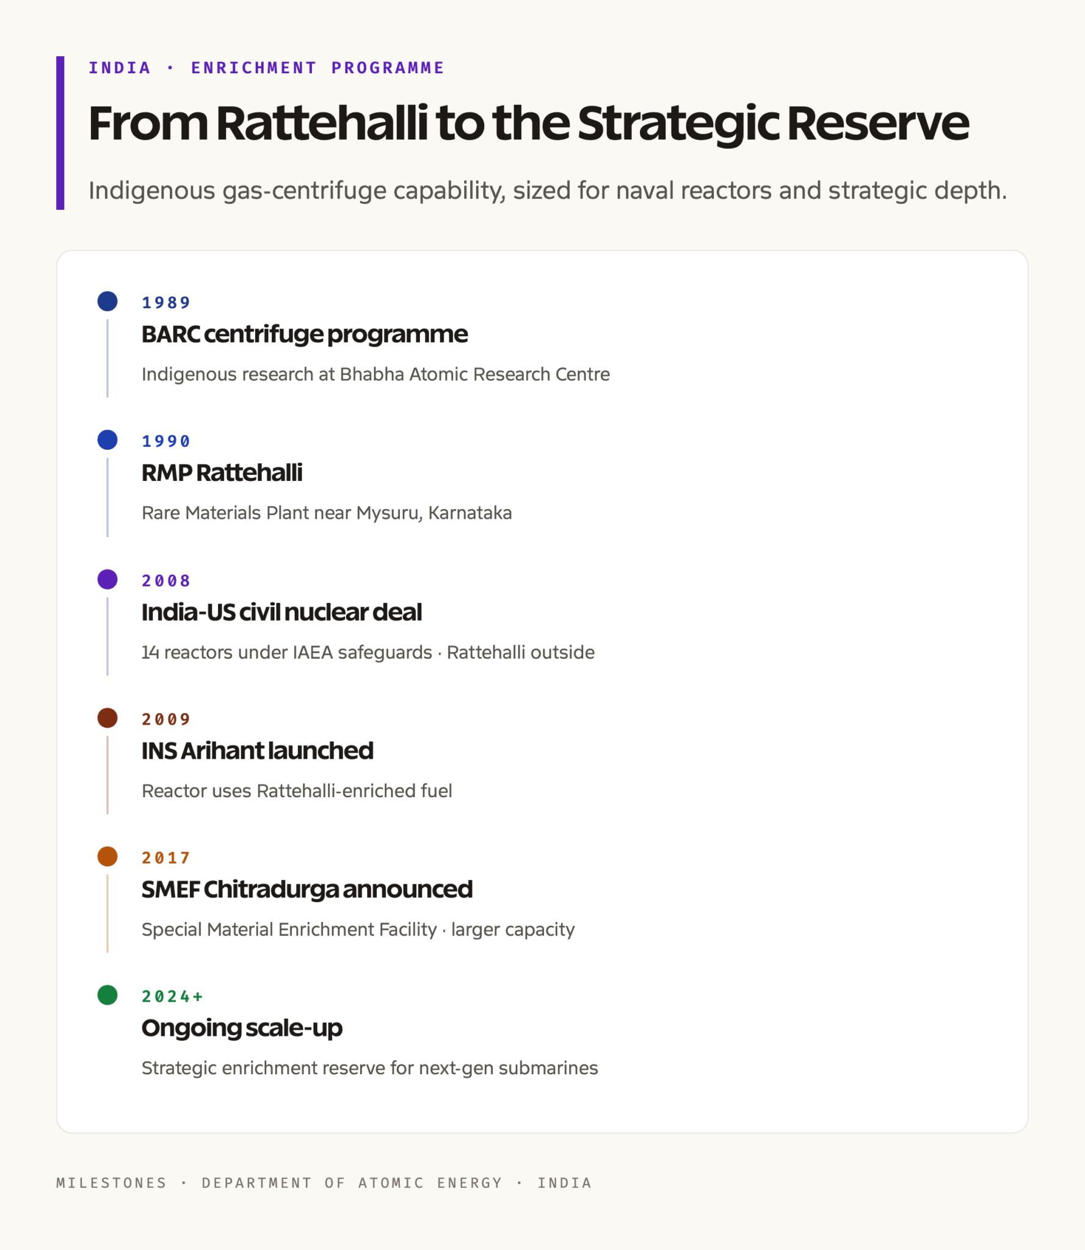Click the India · Enrichment Programme label
This screenshot has width=1085, height=1250.
tap(266, 68)
